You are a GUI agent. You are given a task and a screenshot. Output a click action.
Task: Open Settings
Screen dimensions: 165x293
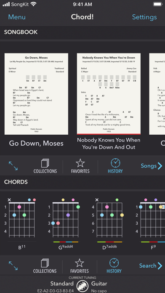pos(144,17)
